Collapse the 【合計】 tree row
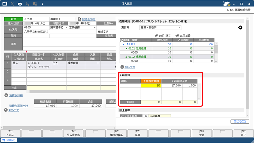The width and height of the screenshot is (254, 143). click(x=124, y=44)
